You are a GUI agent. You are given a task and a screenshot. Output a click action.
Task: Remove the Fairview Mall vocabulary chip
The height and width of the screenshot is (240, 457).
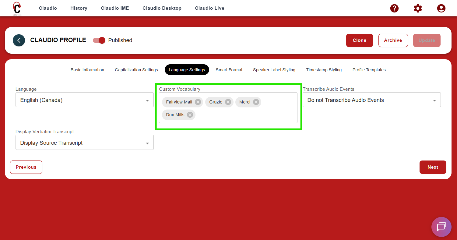click(198, 102)
